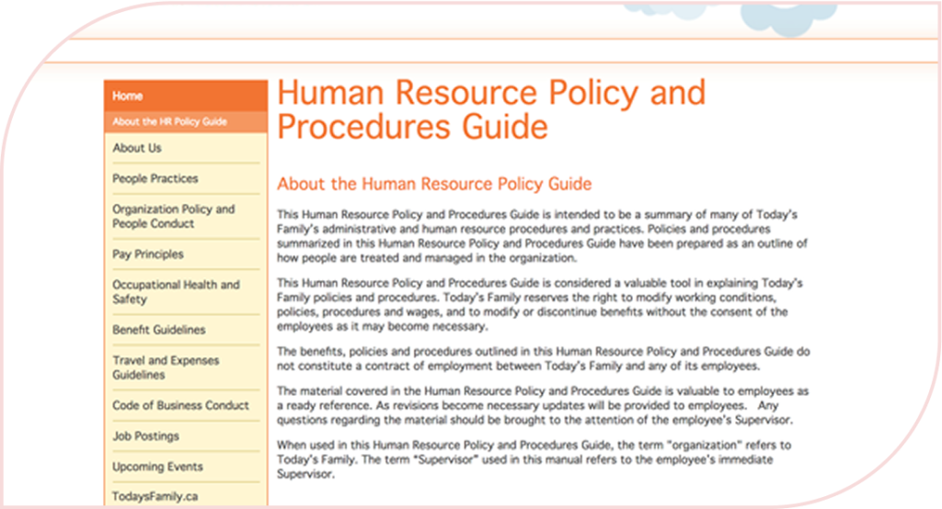The width and height of the screenshot is (942, 509).
Task: Click the paragraph defining organization and Supervisor
Action: (x=534, y=459)
